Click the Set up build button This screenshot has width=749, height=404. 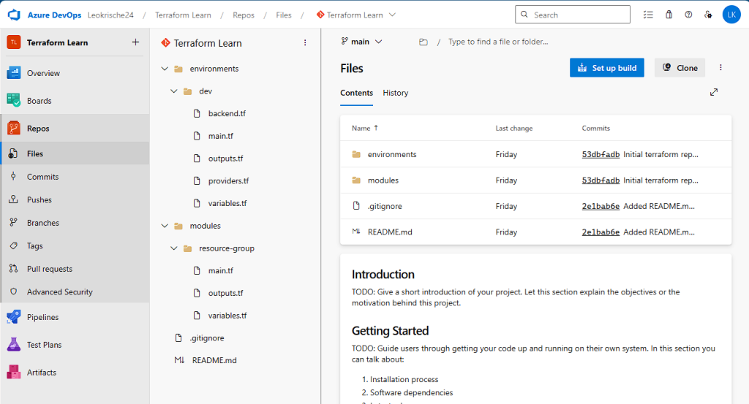coord(606,68)
